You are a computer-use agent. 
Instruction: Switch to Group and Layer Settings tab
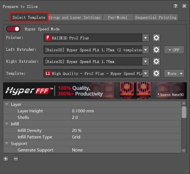click(75, 17)
